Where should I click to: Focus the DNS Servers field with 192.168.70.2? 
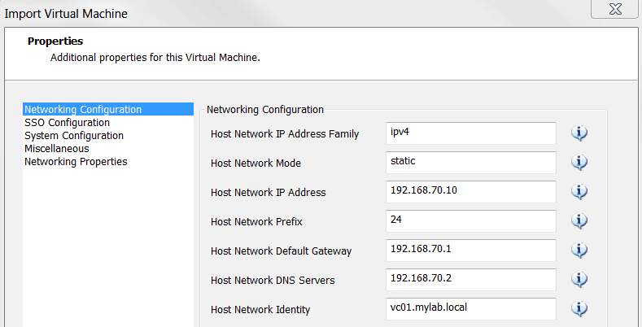click(470, 279)
